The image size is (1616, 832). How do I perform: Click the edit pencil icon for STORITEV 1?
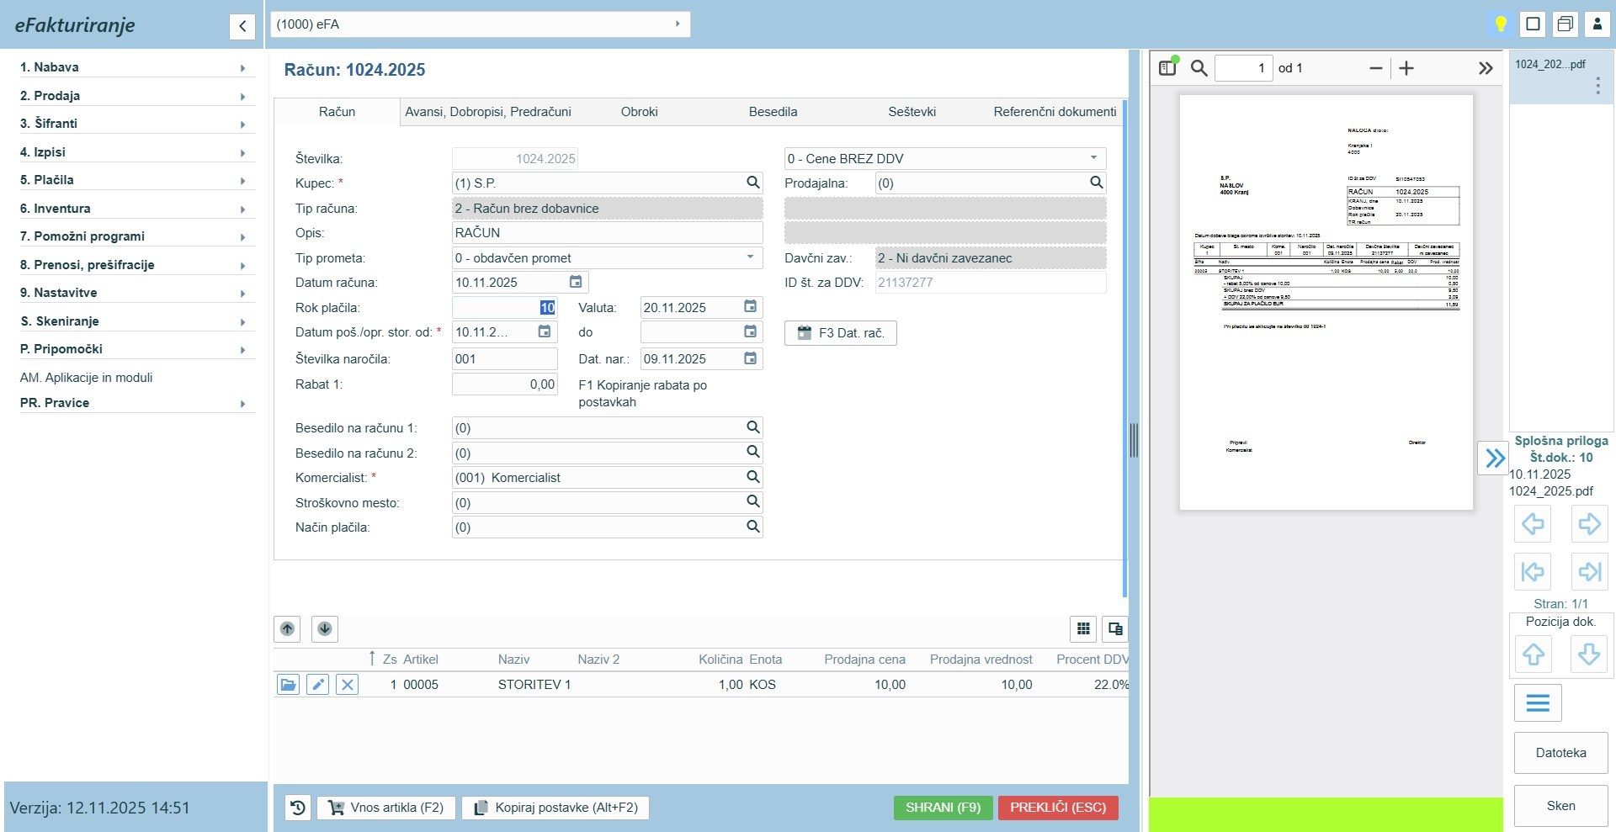(x=317, y=685)
